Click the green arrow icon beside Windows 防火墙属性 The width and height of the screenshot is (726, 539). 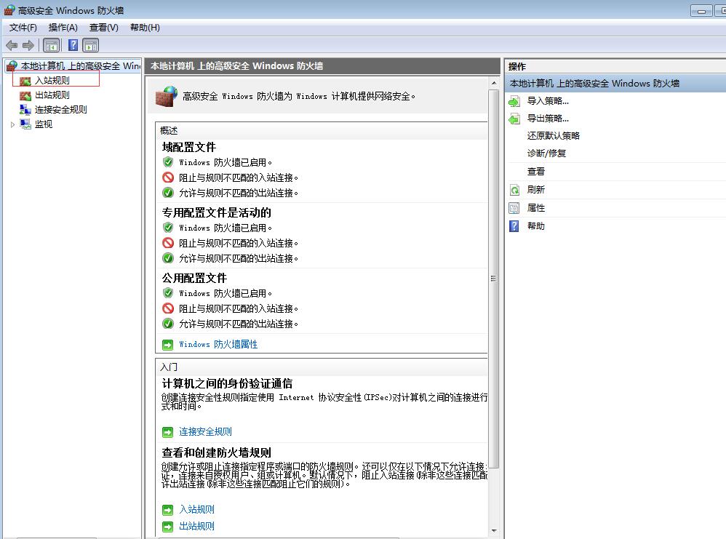coord(167,345)
